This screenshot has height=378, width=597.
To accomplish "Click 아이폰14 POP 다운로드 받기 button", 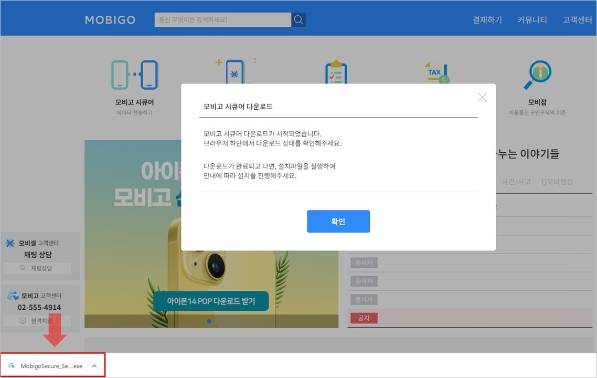I will click(211, 301).
